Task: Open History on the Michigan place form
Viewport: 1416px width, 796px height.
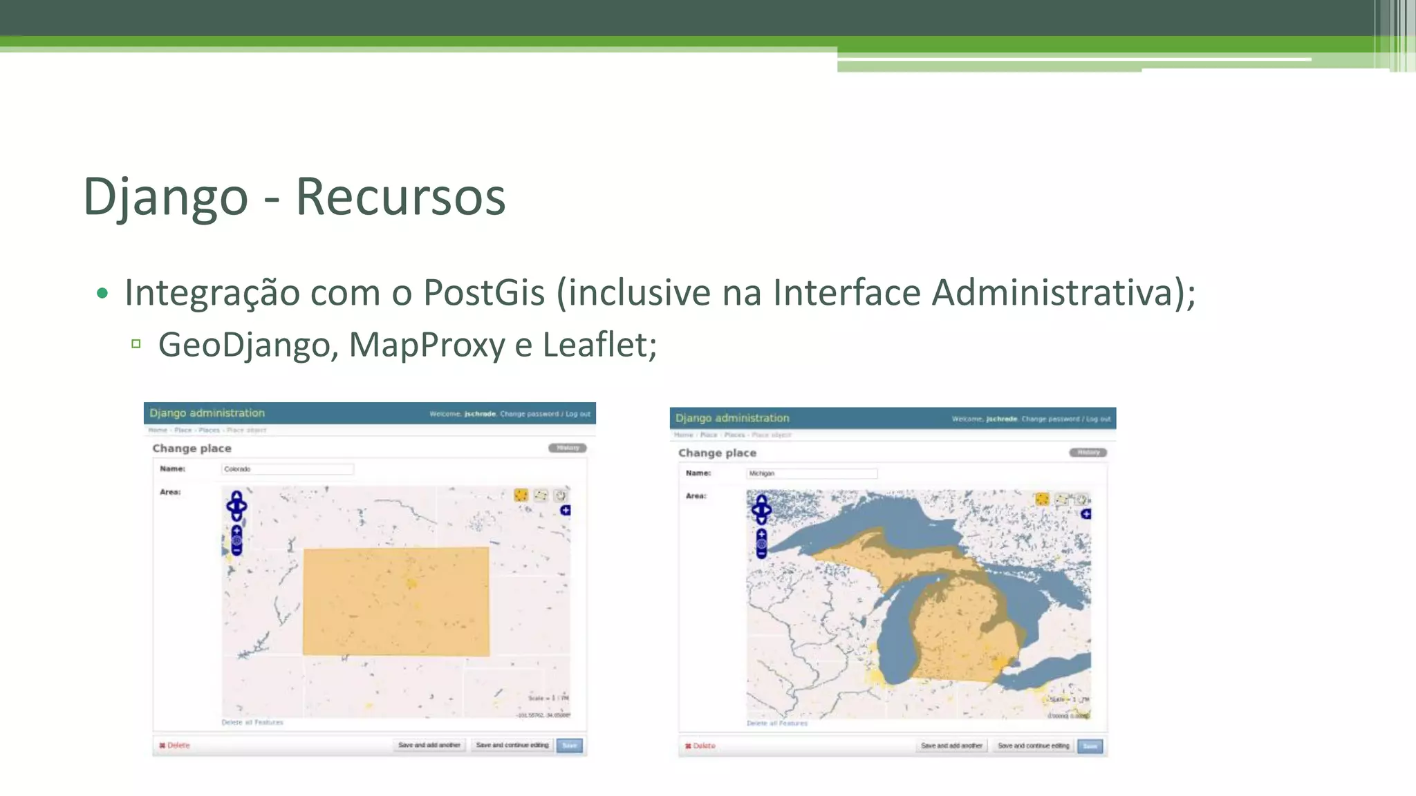Action: [x=1088, y=453]
